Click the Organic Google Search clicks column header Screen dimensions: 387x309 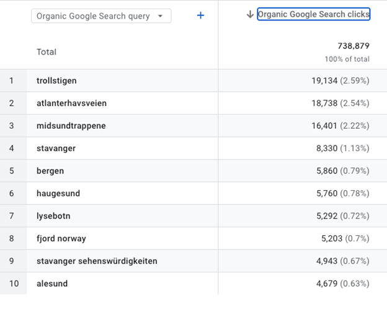click(x=313, y=14)
